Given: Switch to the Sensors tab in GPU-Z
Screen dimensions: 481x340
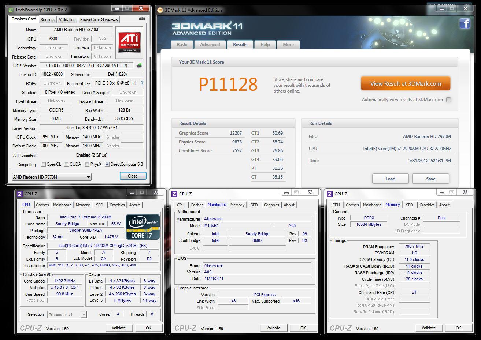Looking at the screenshot, I should click(47, 20).
